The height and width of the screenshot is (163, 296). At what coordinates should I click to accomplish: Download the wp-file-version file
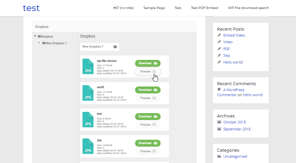[x=148, y=63]
